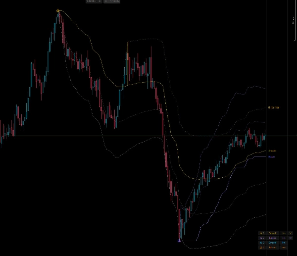Select blue anchor 3 icon in legend panel
The width and height of the screenshot is (297, 256).
[x=261, y=243]
